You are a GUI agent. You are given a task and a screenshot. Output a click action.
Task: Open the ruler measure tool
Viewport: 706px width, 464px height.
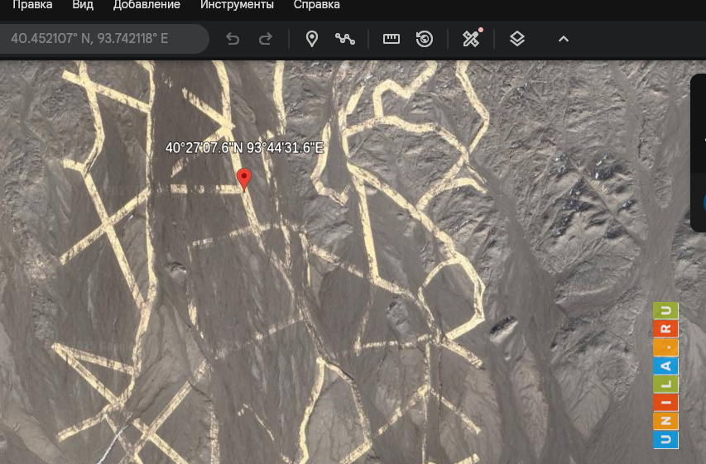click(x=391, y=39)
